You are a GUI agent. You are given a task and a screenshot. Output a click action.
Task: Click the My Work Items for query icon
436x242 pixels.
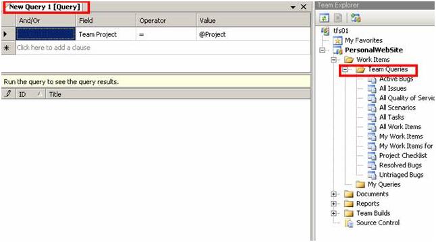(372, 146)
